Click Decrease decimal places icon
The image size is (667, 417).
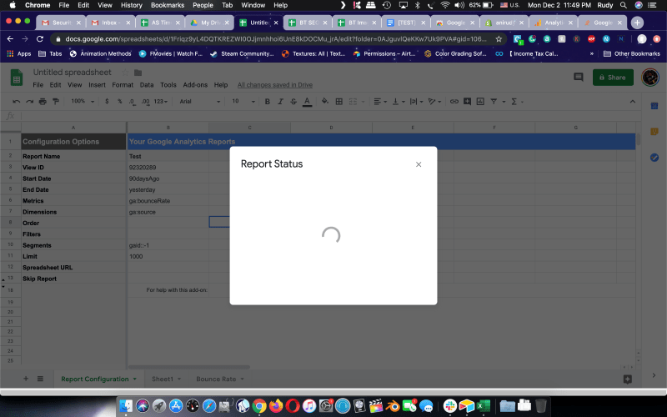[133, 101]
